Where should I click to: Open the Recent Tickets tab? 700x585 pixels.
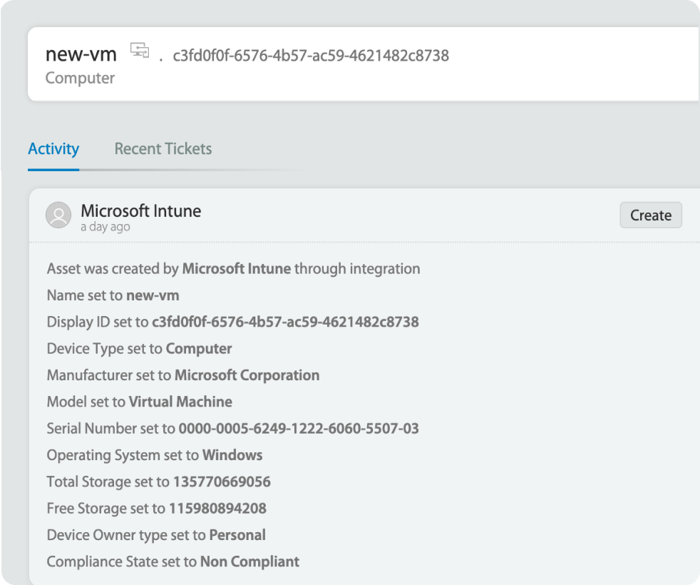point(163,149)
